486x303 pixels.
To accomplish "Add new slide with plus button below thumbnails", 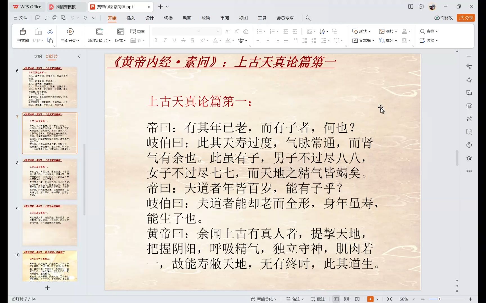I will point(48,288).
